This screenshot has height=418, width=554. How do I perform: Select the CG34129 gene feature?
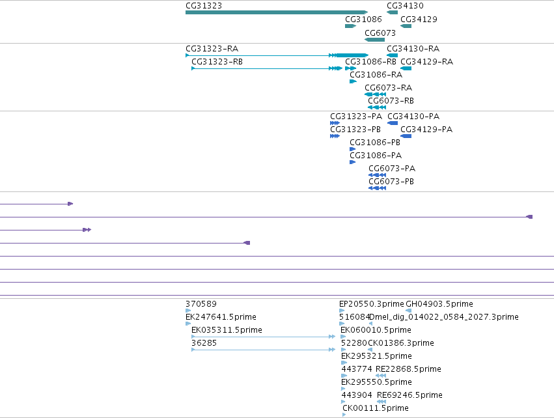[x=406, y=26]
